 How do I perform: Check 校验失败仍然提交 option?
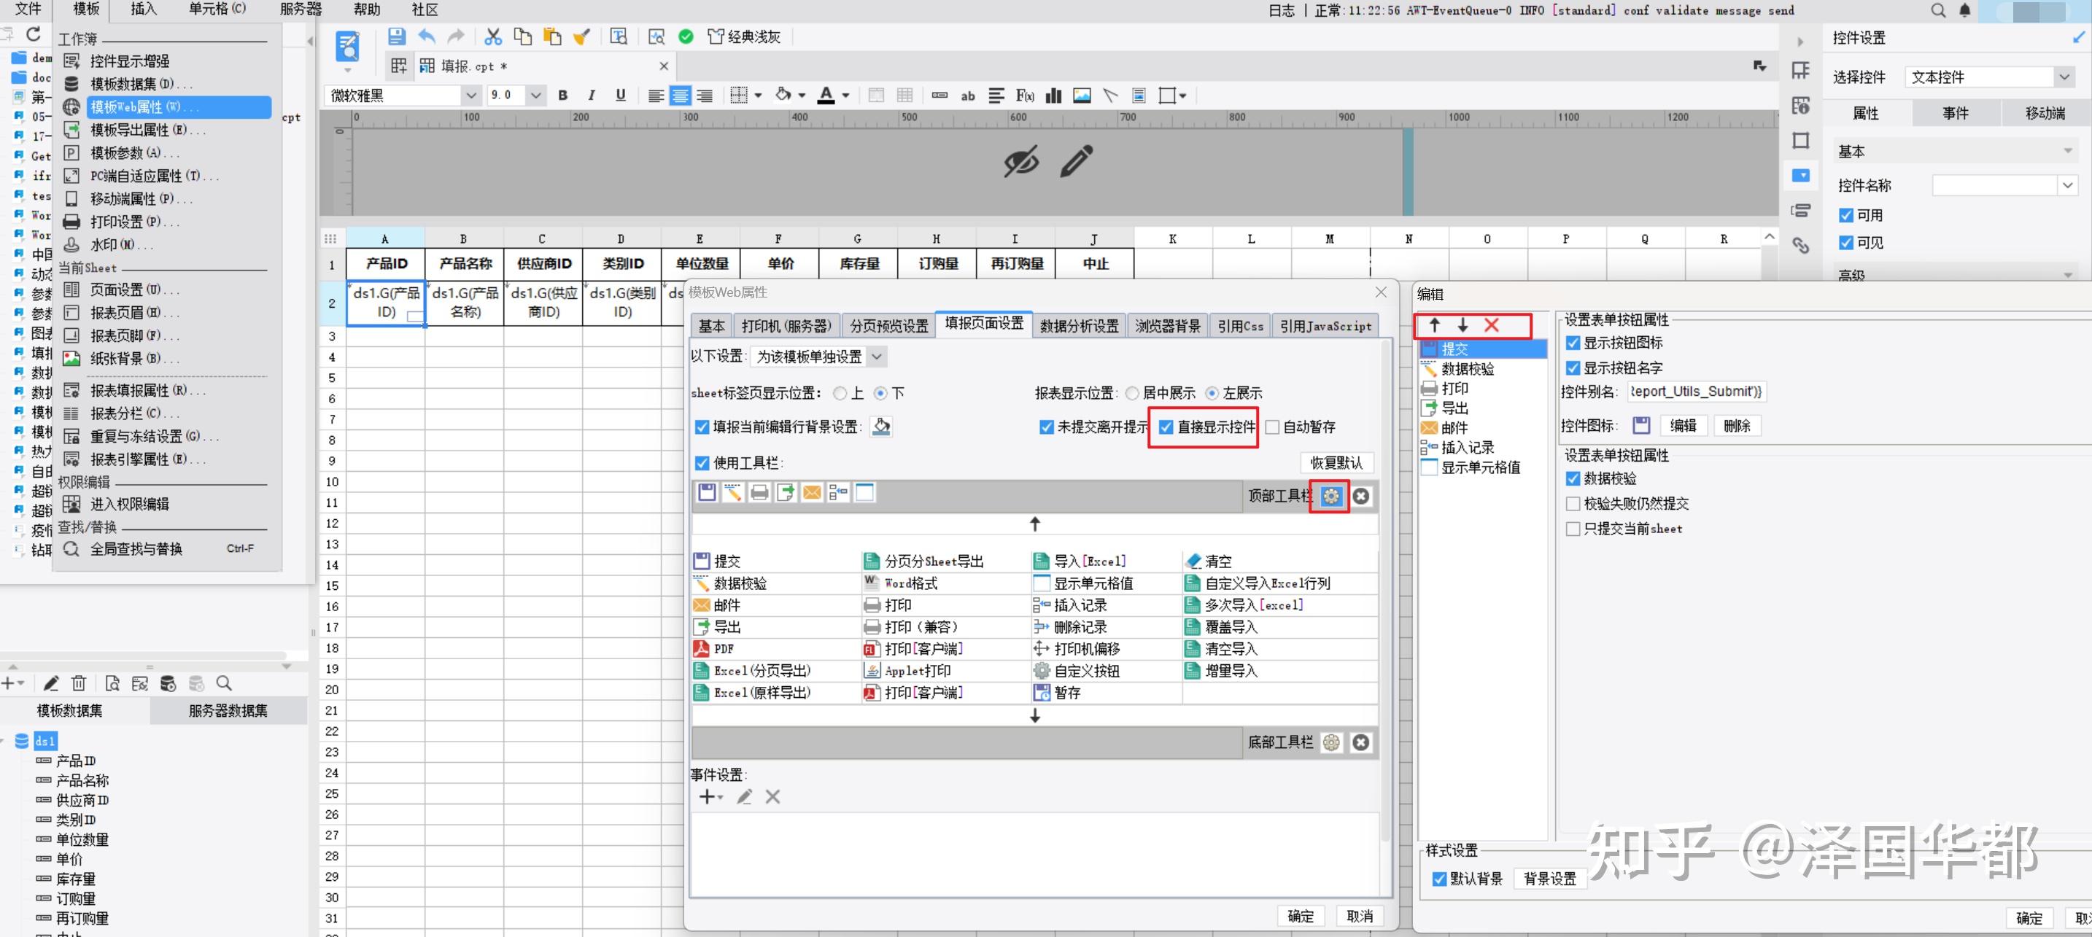click(x=1573, y=503)
